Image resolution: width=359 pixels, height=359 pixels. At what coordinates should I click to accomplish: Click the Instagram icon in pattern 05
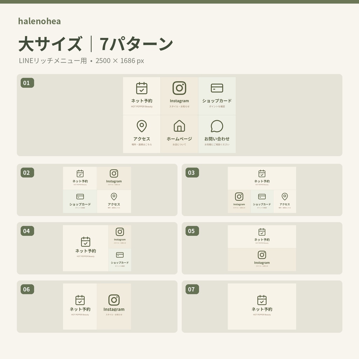tap(262, 255)
